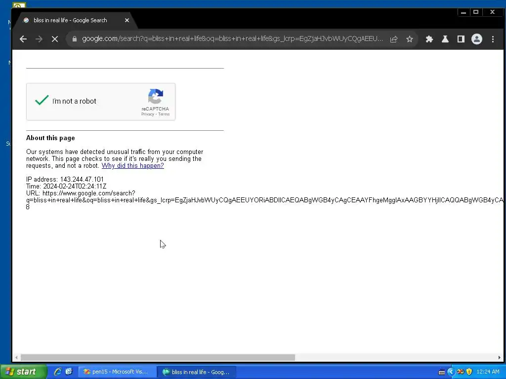The image size is (506, 379).
Task: Bookmark this page with the star
Action: point(410,39)
